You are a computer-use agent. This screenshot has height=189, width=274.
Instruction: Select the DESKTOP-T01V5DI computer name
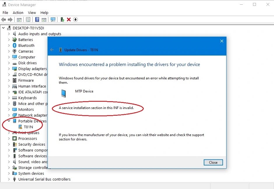pos(28,28)
